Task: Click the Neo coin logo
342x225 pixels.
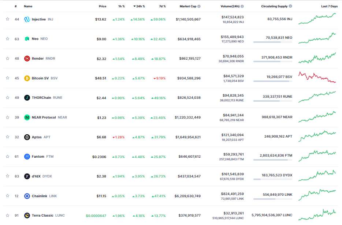Action: click(27, 39)
